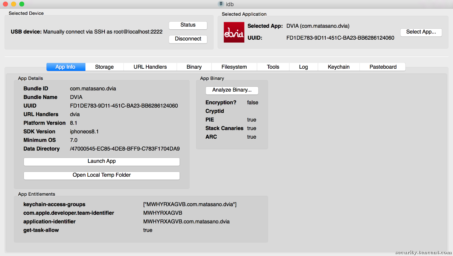Viewport: 453px width, 256px height.
Task: Open the Select App dialog
Action: [x=421, y=32]
